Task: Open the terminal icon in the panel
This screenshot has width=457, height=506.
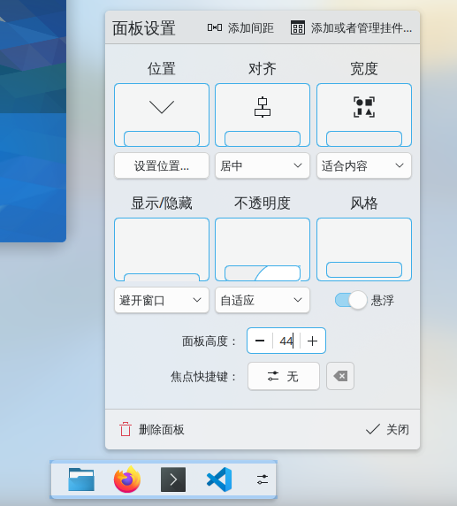Action: (173, 479)
